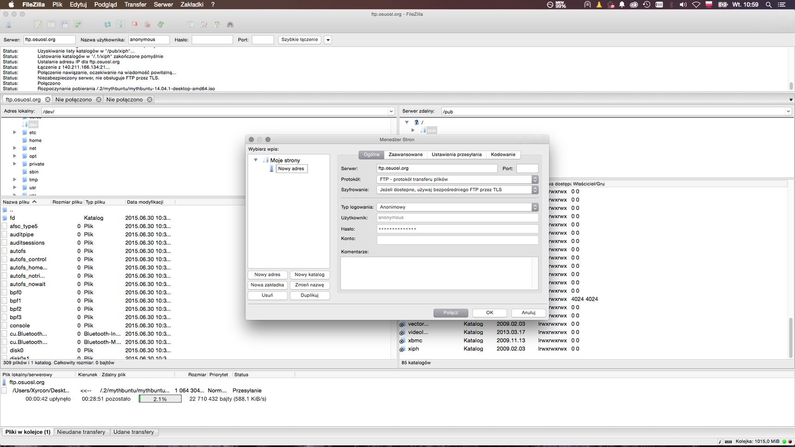Switch to 'Nieudane transfery' queue tab
795x447 pixels.
point(81,432)
